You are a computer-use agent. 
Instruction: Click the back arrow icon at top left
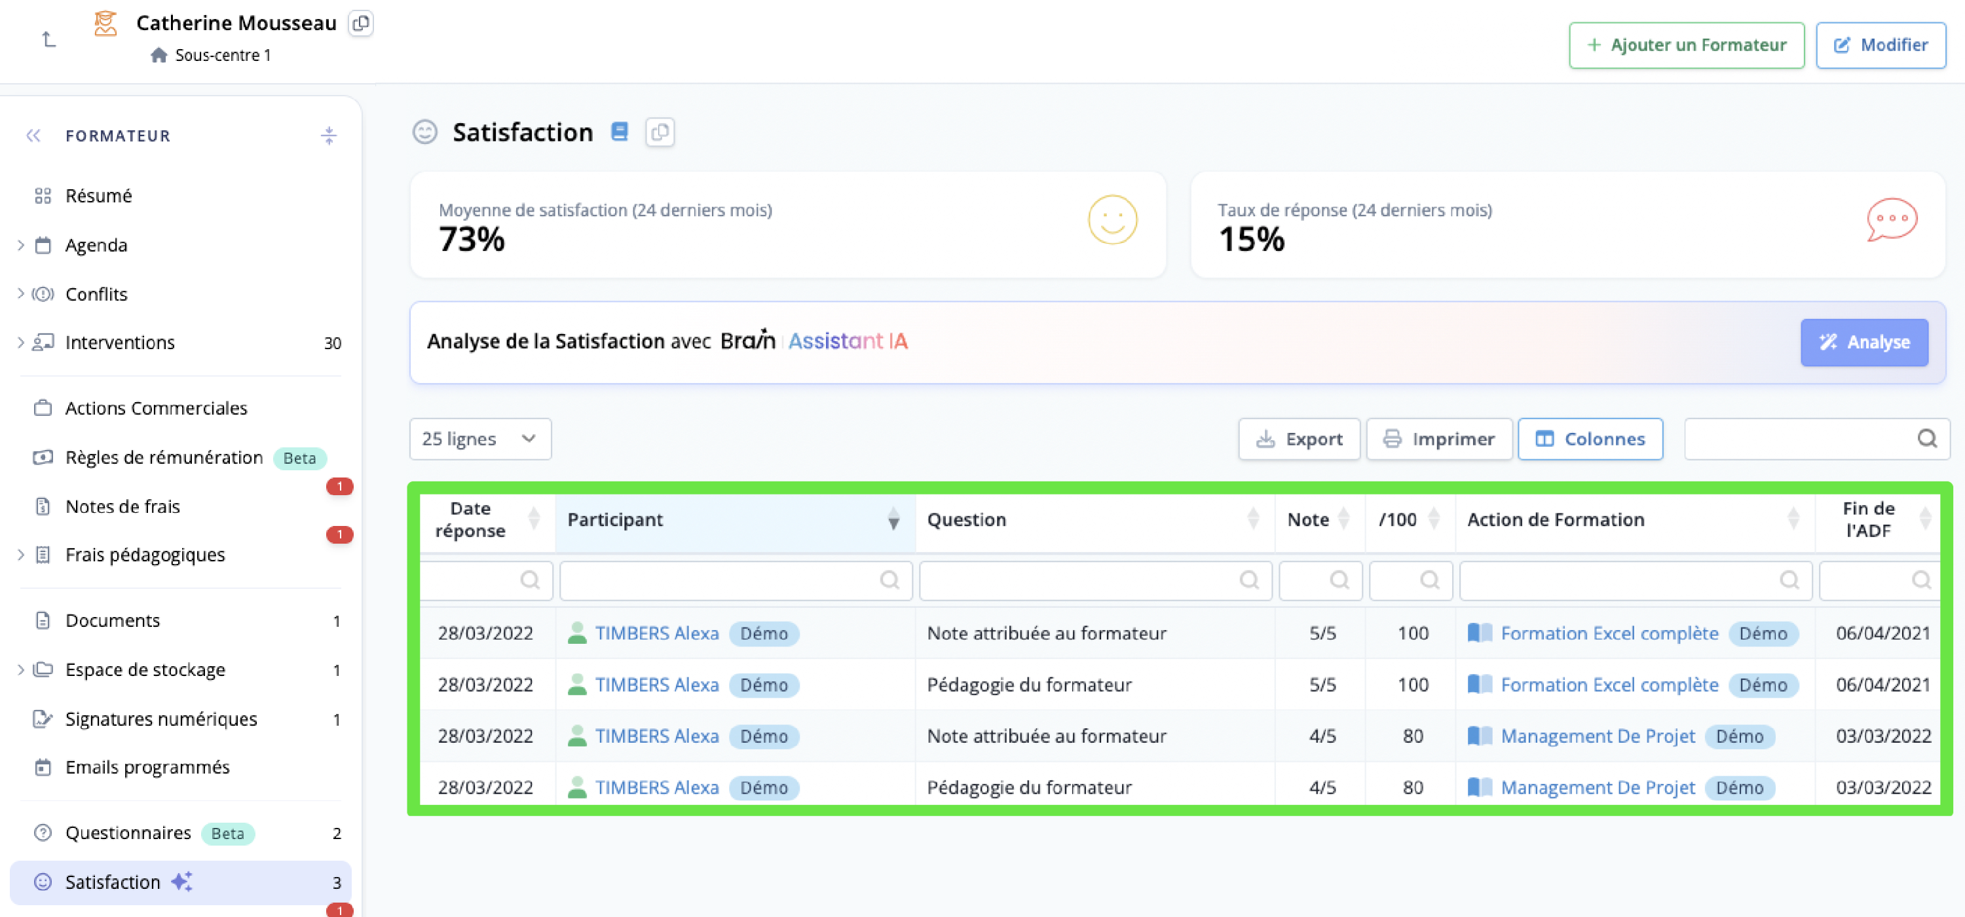point(49,39)
